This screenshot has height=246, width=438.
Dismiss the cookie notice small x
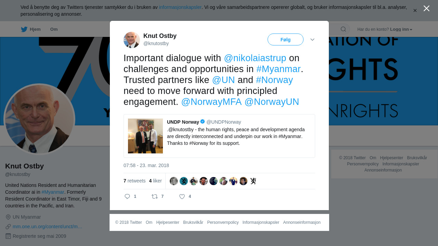click(x=415, y=11)
